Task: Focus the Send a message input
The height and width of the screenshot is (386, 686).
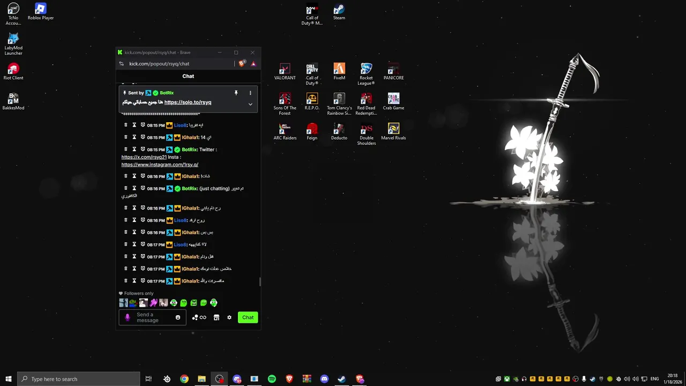Action: (x=152, y=317)
